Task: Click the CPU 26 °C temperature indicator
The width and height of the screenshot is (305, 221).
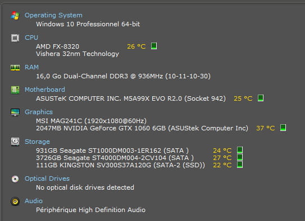Action: coord(136,46)
